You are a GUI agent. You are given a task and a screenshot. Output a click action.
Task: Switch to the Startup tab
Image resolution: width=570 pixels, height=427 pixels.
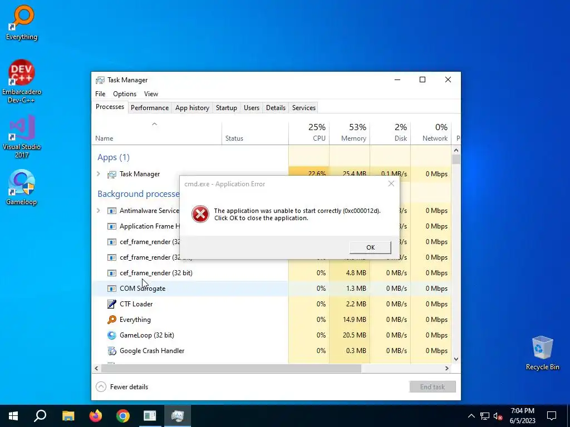click(227, 108)
